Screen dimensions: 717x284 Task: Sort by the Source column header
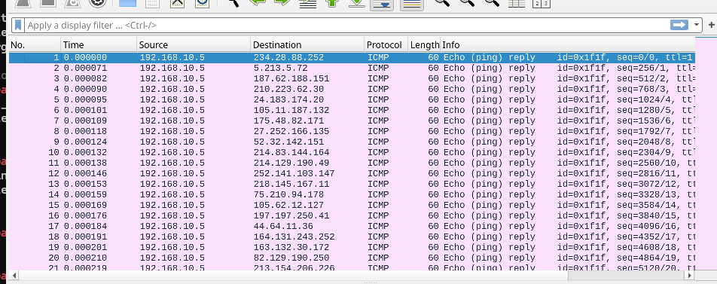pyautogui.click(x=194, y=44)
